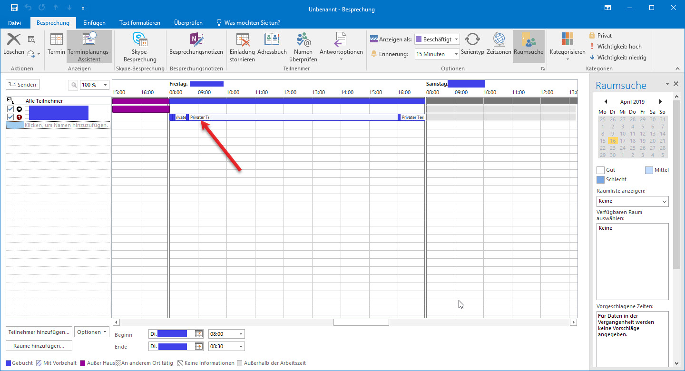Click the horizontal timeline scrollbar thumb
Screen dimensions: 685x371
[361, 322]
